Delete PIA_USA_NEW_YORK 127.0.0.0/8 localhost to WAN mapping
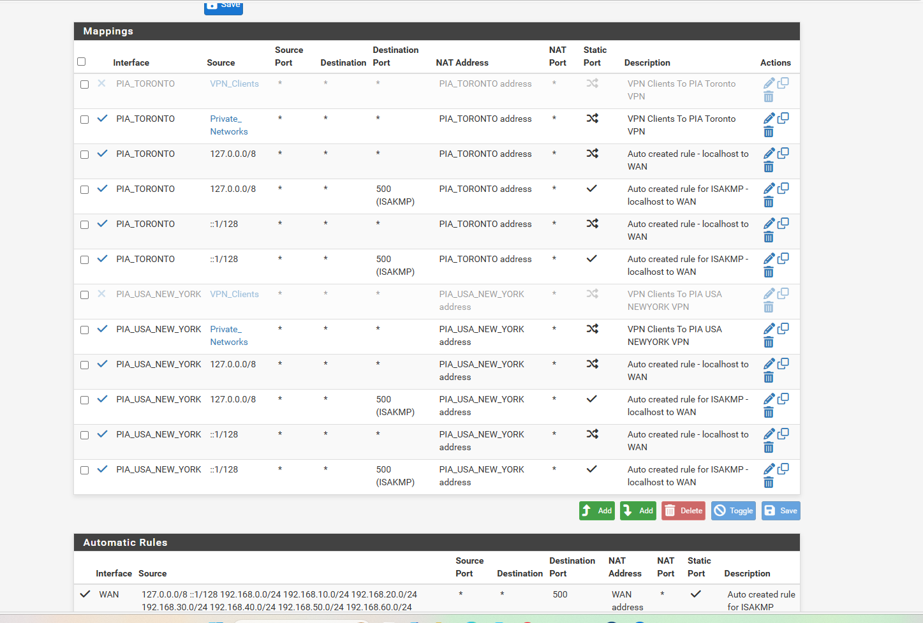 (769, 377)
